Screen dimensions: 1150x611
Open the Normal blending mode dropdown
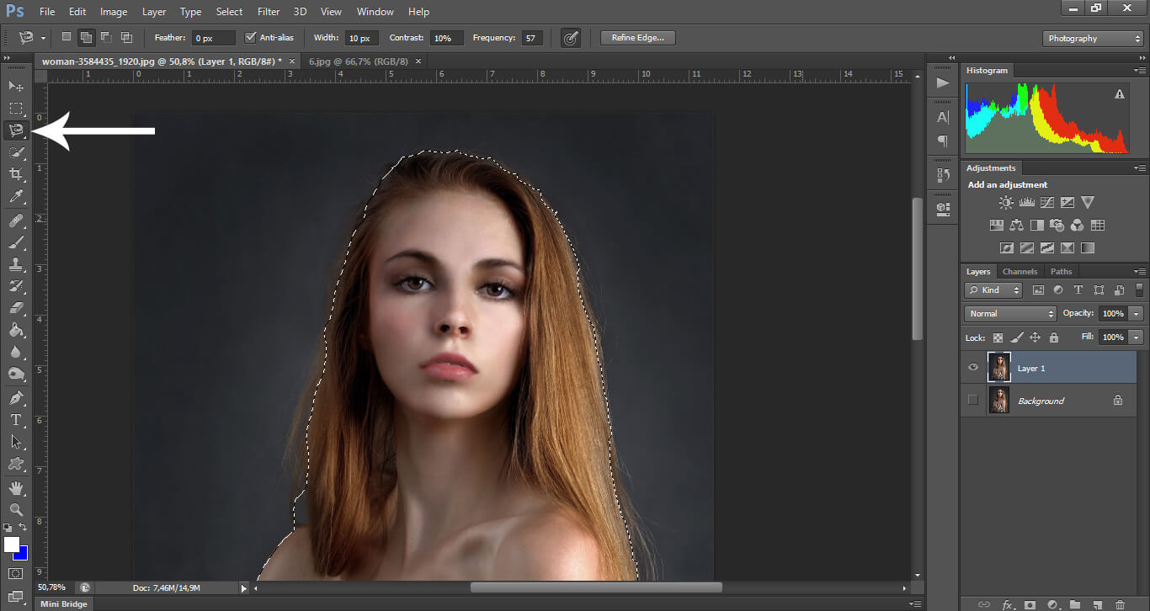(x=1010, y=313)
